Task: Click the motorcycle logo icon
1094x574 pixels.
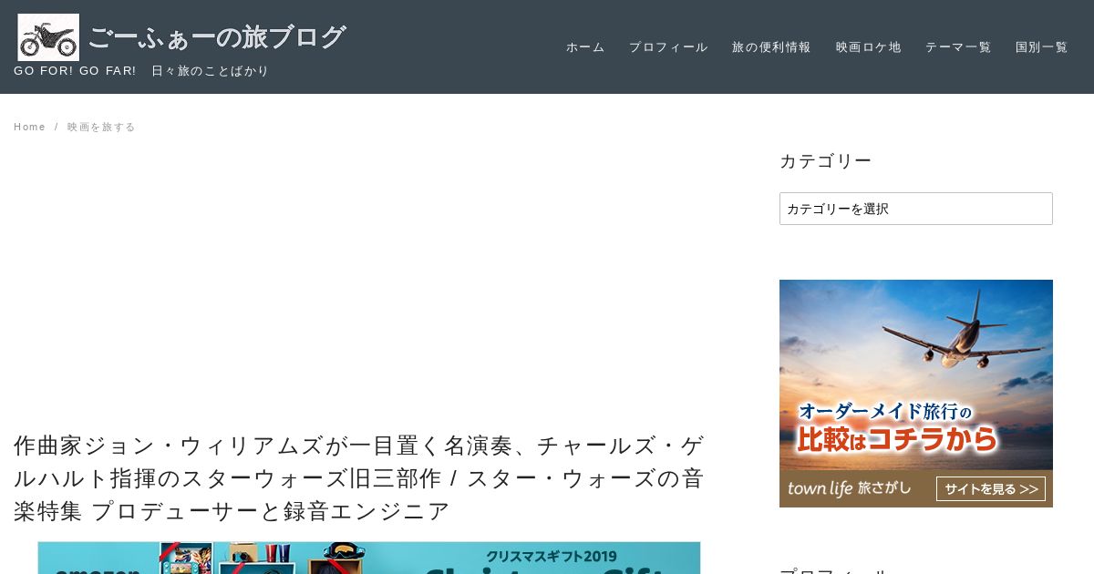Action: (48, 37)
